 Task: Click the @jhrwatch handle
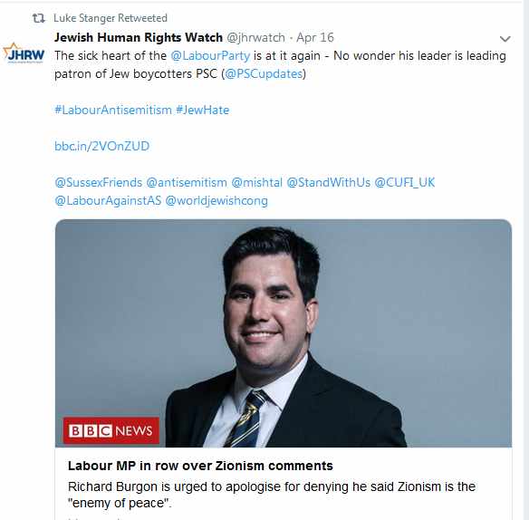(x=255, y=37)
